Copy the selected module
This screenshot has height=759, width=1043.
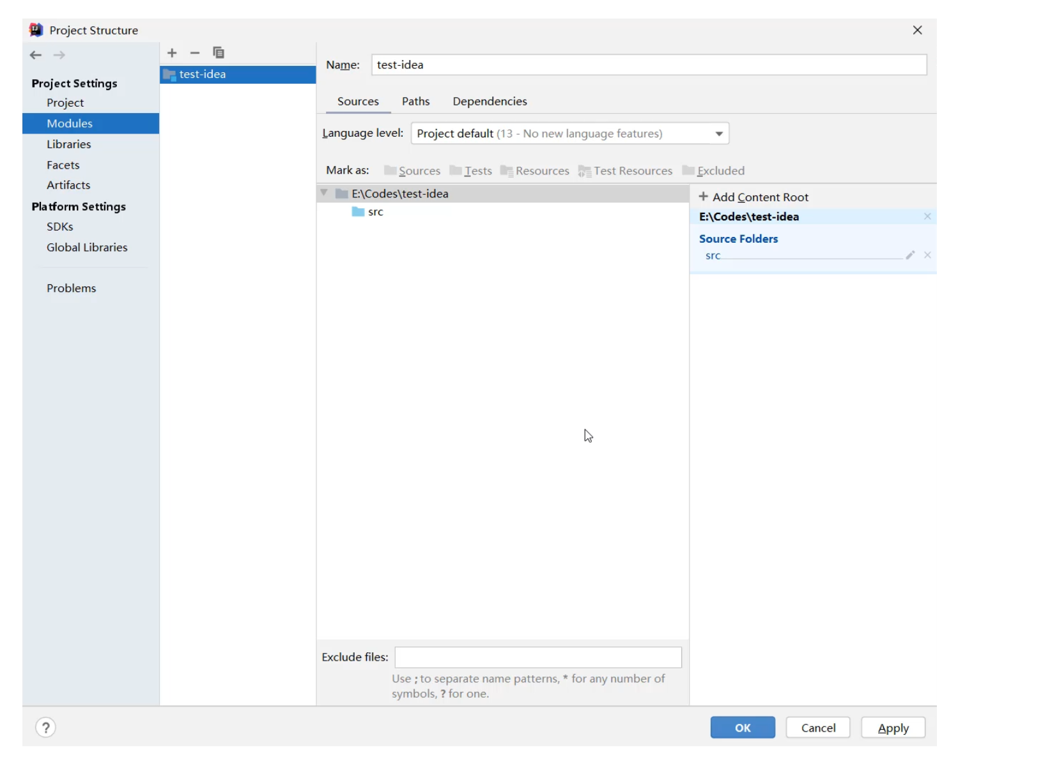(219, 53)
